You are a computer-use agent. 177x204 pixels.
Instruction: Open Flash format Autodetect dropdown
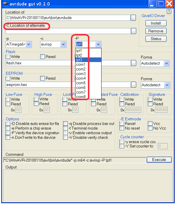point(166,63)
